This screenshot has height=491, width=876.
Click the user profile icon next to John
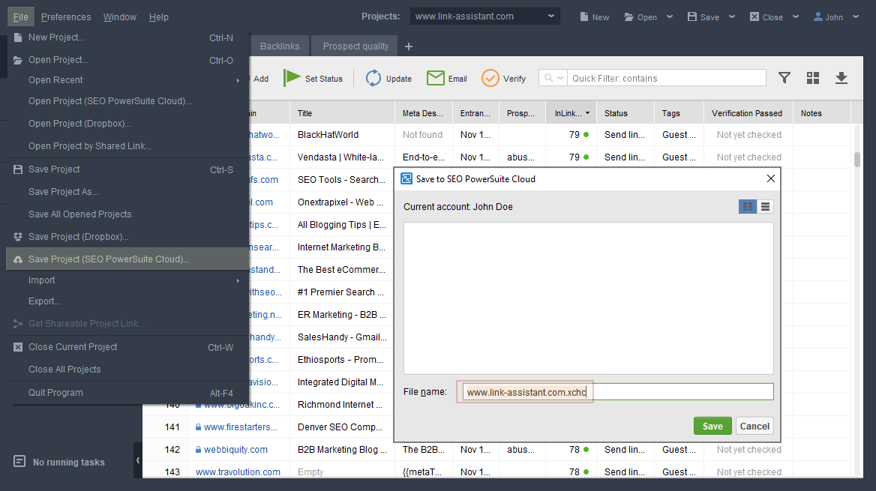818,16
